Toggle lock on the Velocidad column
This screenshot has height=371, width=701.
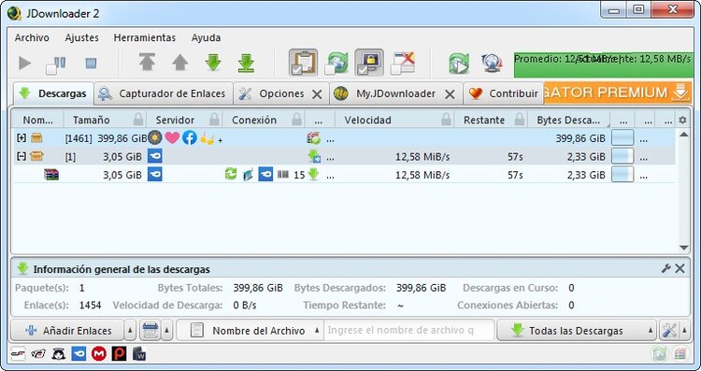click(x=445, y=120)
